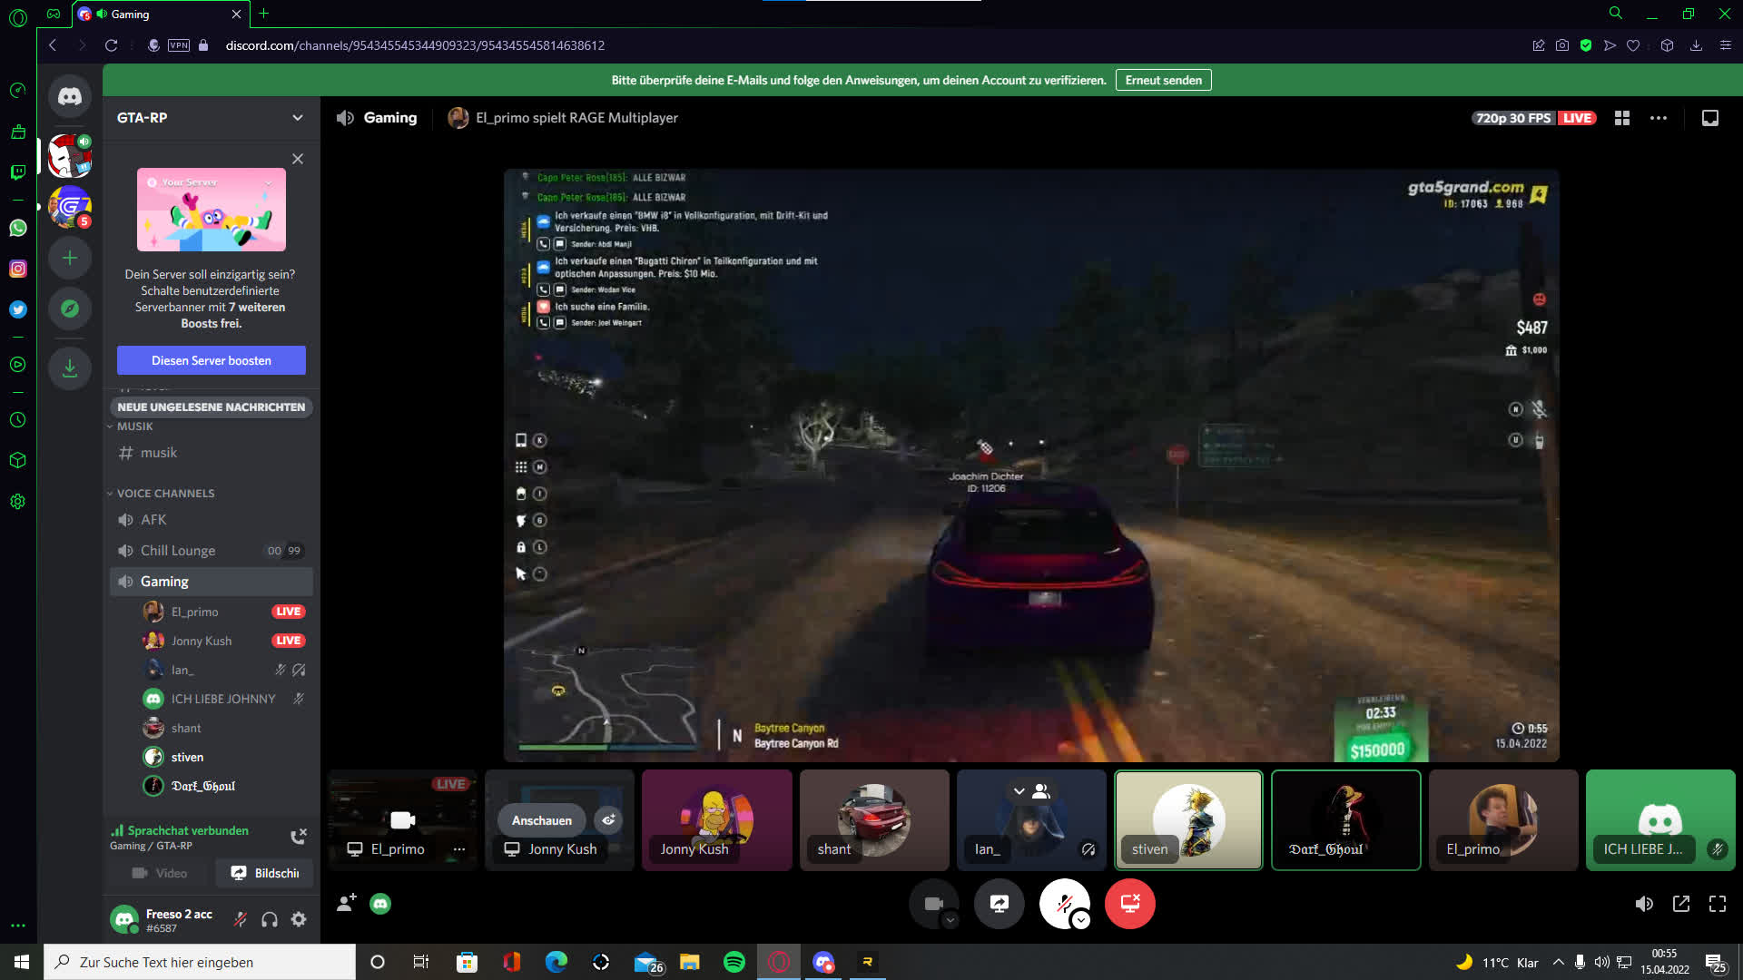The height and width of the screenshot is (980, 1743).
Task: Open microphone device options arrow
Action: 1081,920
